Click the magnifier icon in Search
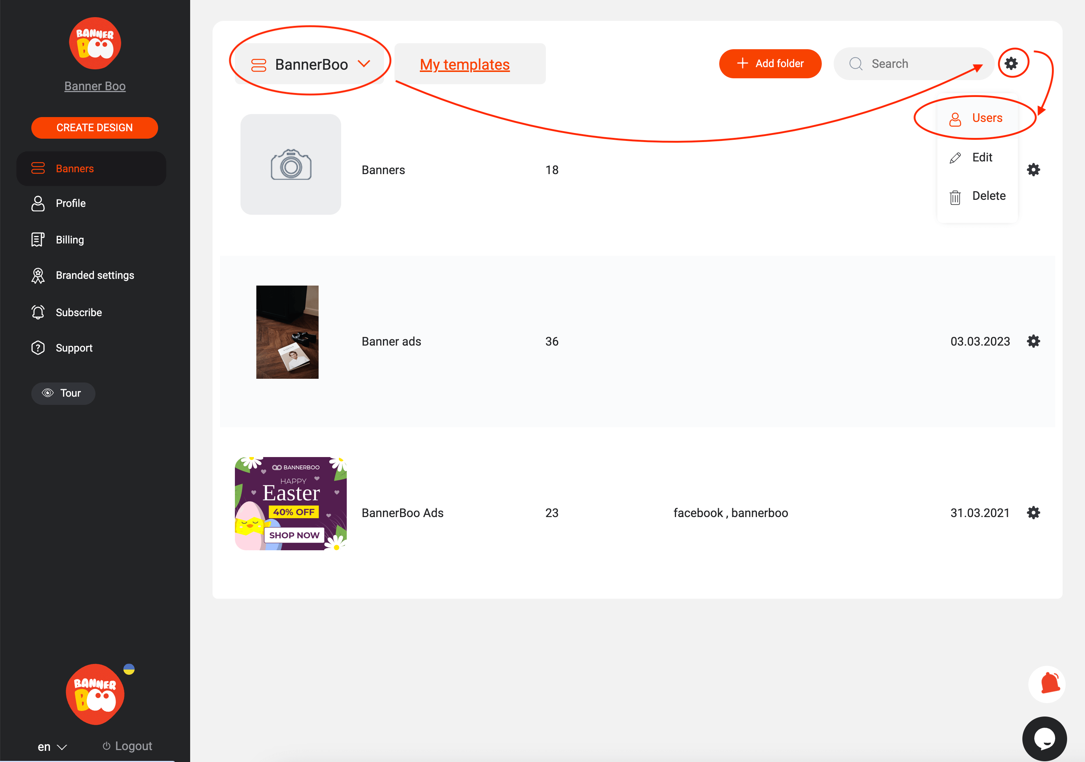Image resolution: width=1085 pixels, height=762 pixels. [856, 63]
